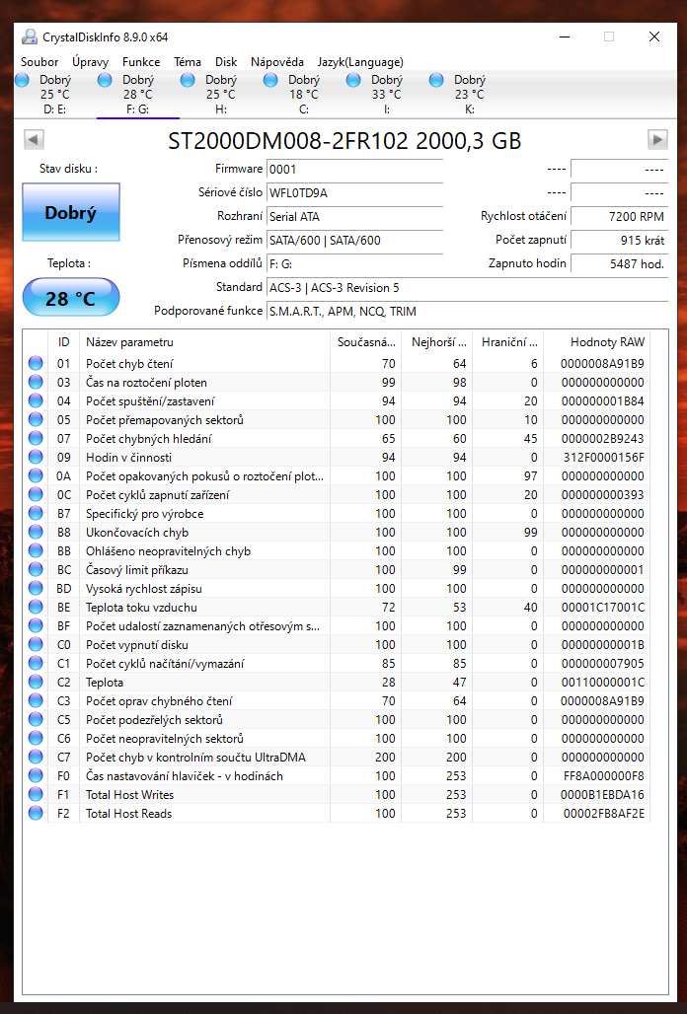This screenshot has width=687, height=1014.
Task: Click the Název parametru column header
Action: point(205,342)
